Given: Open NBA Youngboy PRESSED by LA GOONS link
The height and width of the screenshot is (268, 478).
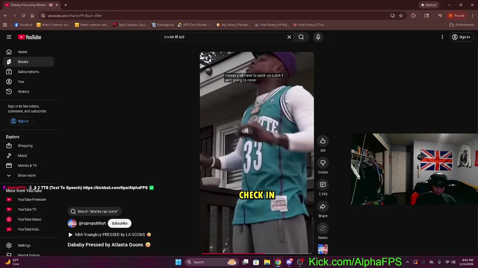Looking at the screenshot, I should [110, 234].
